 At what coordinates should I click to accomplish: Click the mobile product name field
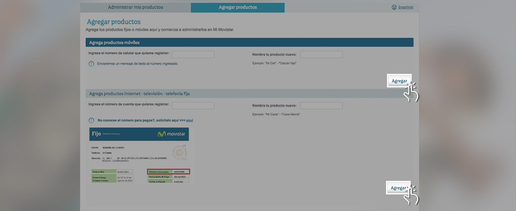coord(321,54)
